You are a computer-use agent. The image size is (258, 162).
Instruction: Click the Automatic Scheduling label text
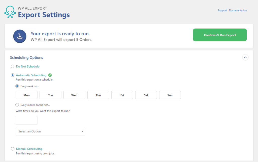pyautogui.click(x=31, y=75)
